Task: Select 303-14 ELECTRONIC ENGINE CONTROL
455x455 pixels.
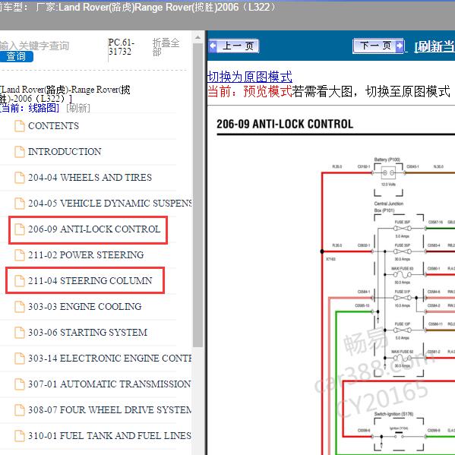Action: point(109,359)
